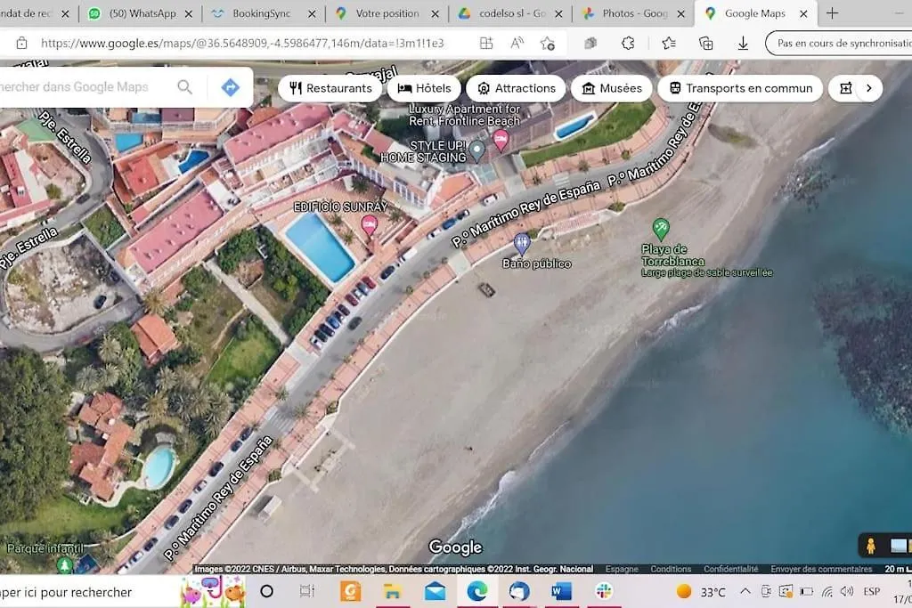Add this page to favorites star icon

click(x=548, y=43)
